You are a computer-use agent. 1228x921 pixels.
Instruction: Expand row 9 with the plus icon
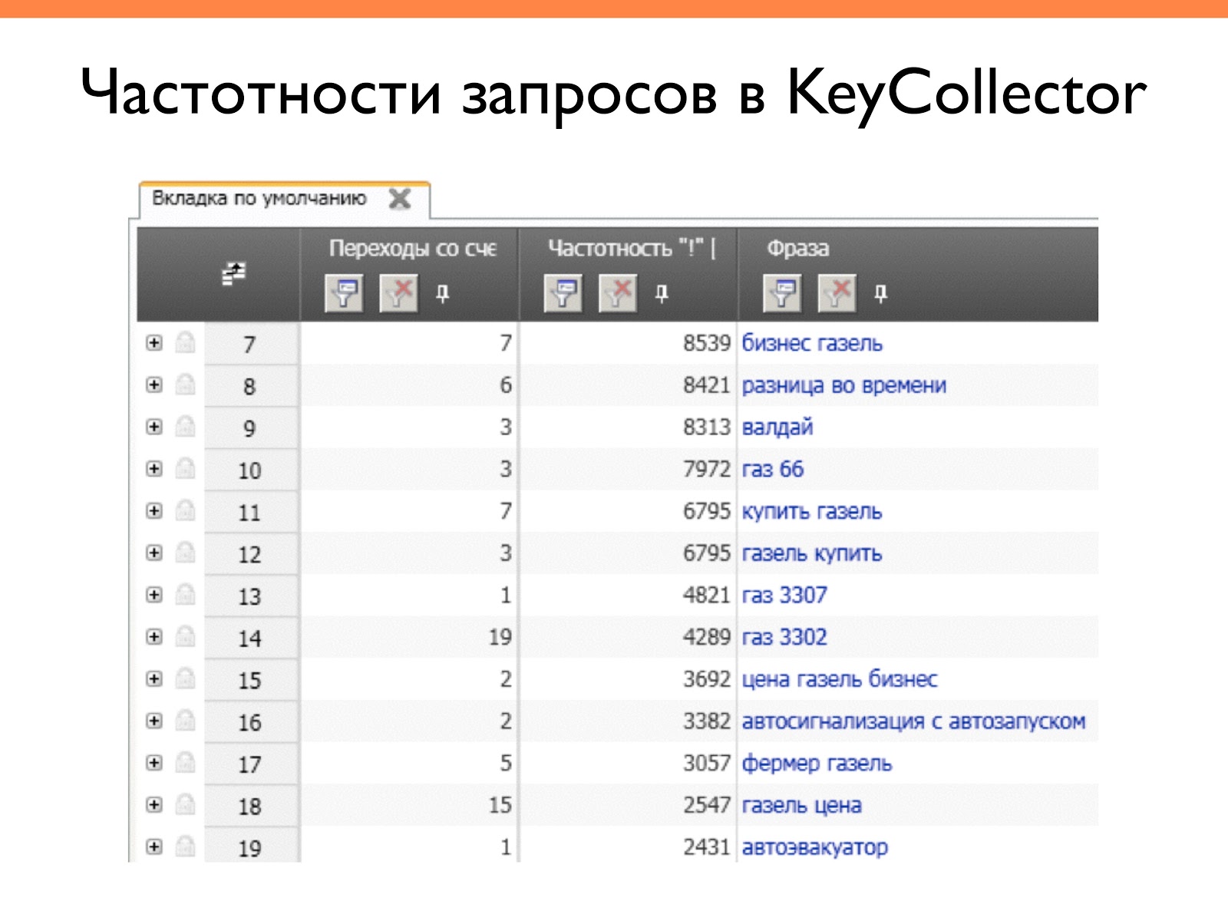coord(154,427)
